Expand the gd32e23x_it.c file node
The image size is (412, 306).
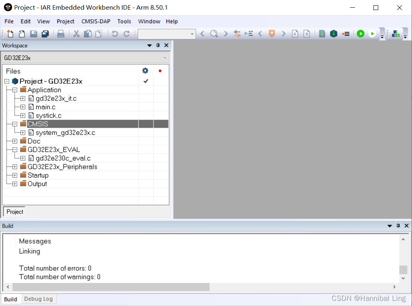coord(23,99)
